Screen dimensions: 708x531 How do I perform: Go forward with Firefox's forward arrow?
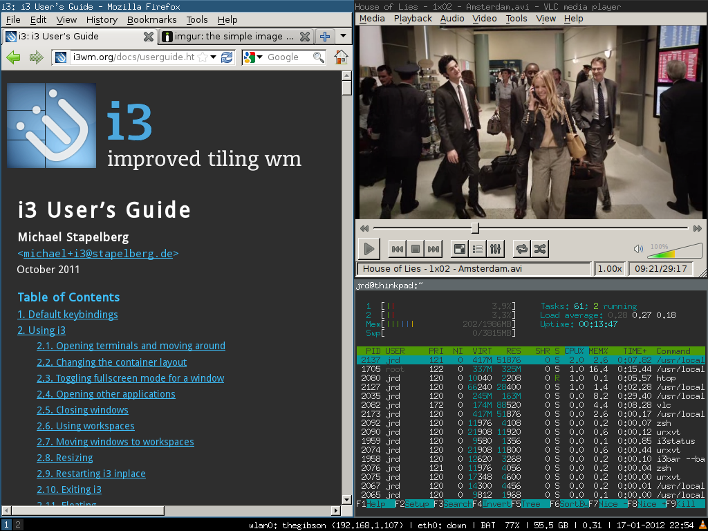coord(36,57)
